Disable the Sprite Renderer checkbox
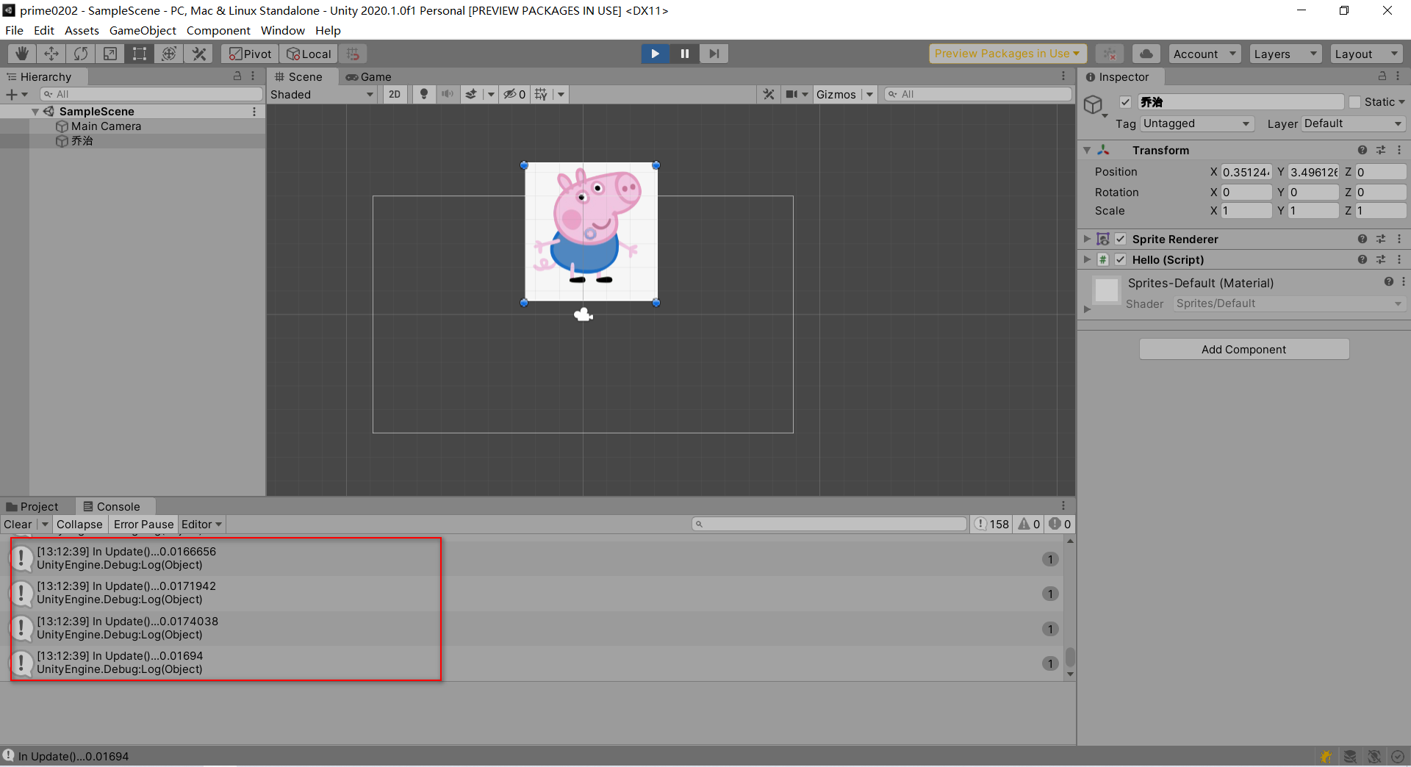Image resolution: width=1411 pixels, height=767 pixels. 1120,239
